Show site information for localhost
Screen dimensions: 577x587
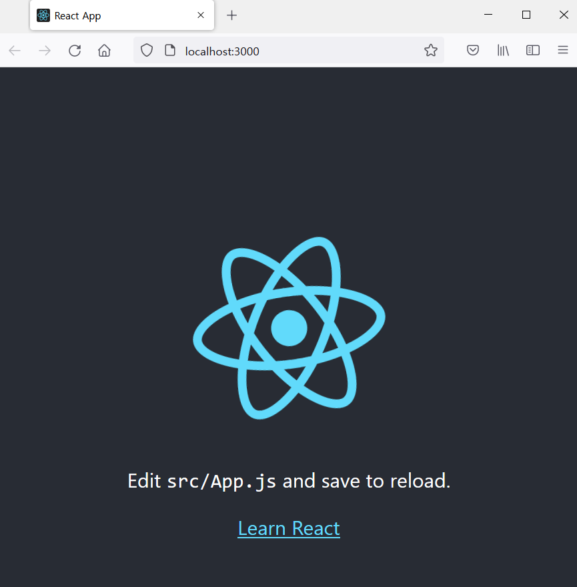[170, 51]
